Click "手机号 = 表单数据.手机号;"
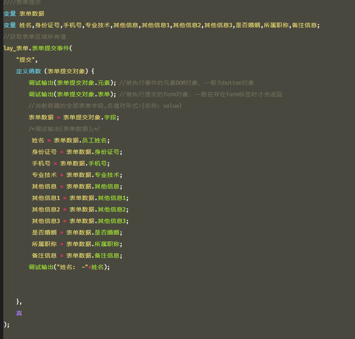The width and height of the screenshot is (355, 339). (71, 164)
